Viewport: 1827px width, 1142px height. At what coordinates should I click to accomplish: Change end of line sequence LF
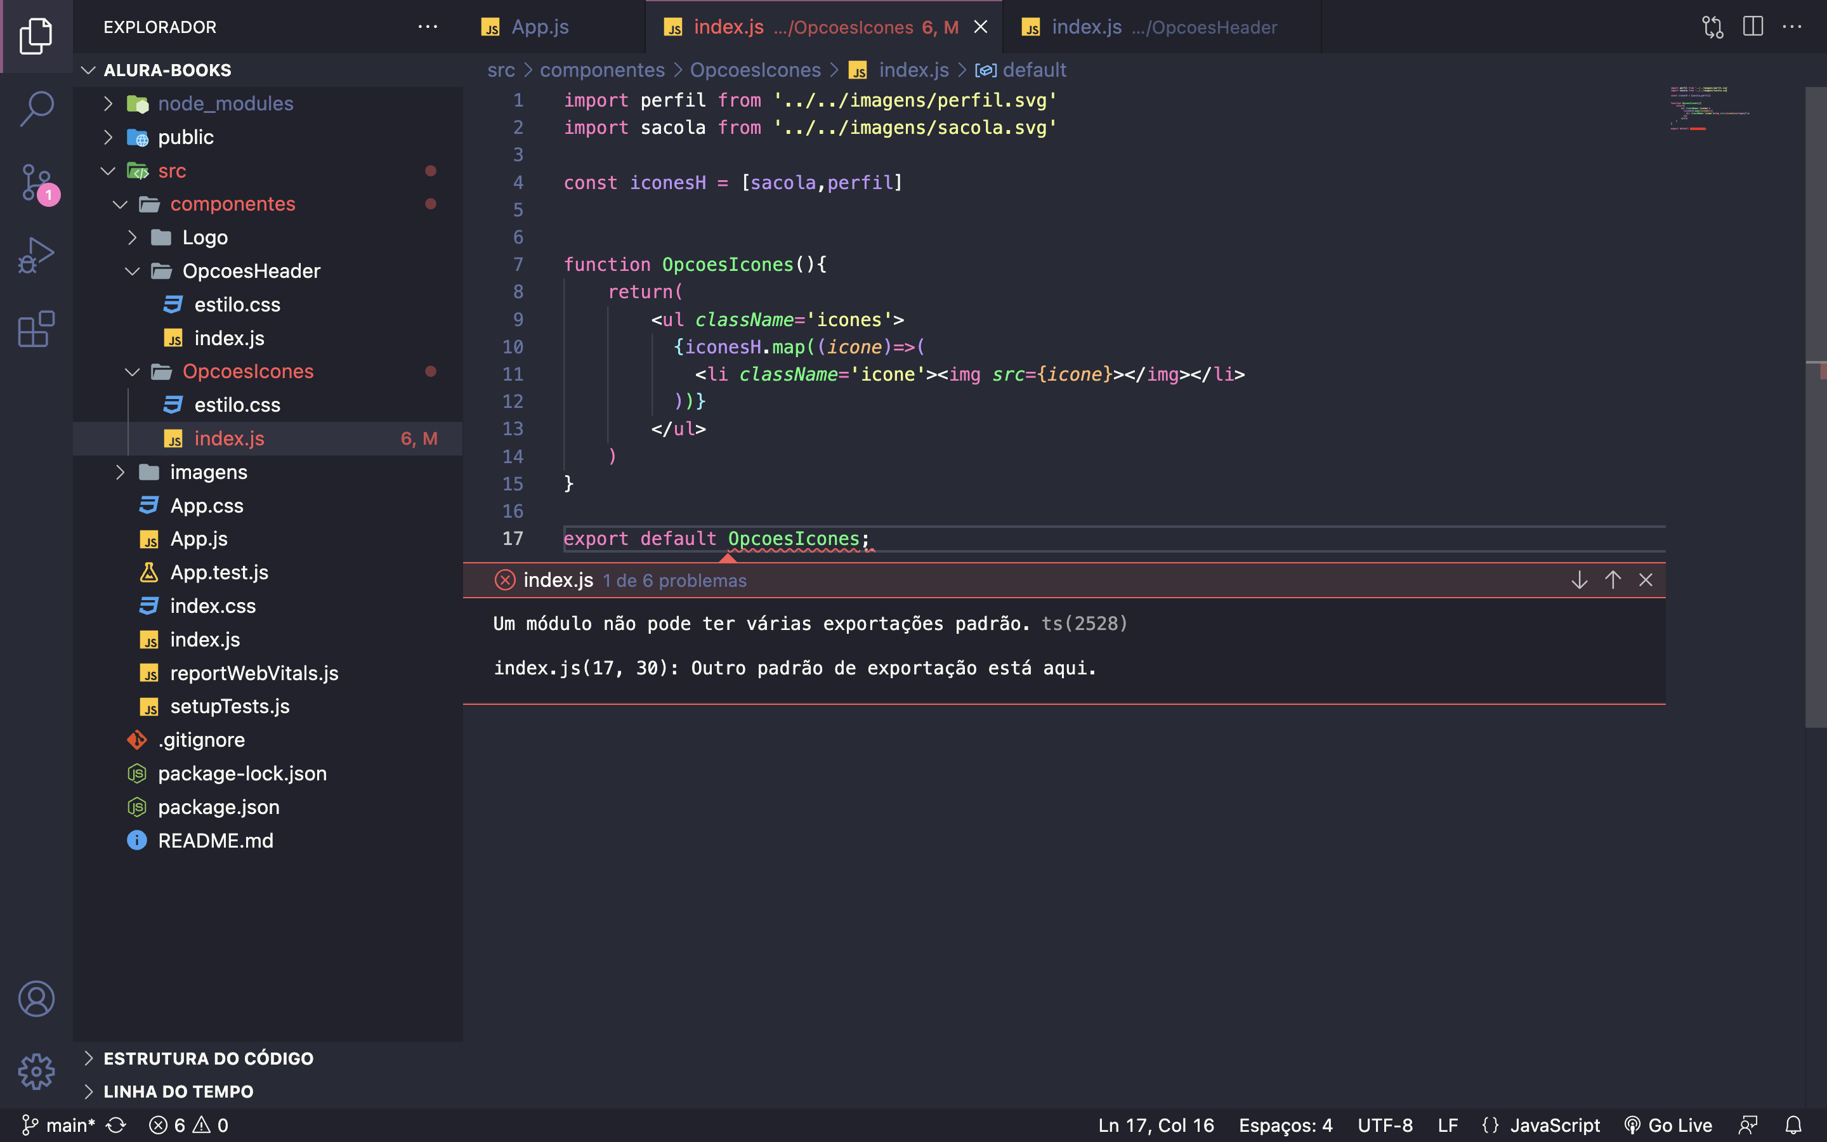coord(1447,1126)
